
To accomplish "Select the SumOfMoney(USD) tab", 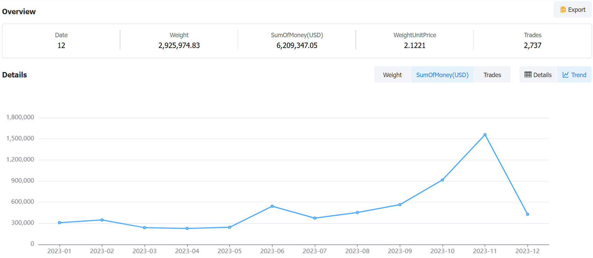I will click(442, 75).
